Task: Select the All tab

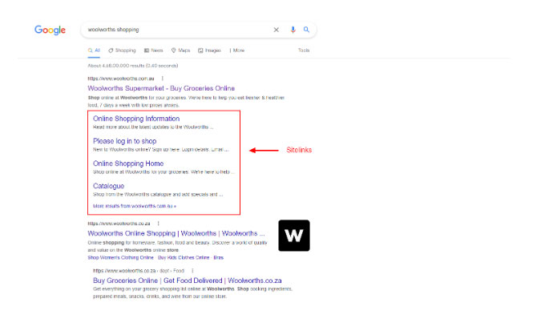Action: coord(94,50)
